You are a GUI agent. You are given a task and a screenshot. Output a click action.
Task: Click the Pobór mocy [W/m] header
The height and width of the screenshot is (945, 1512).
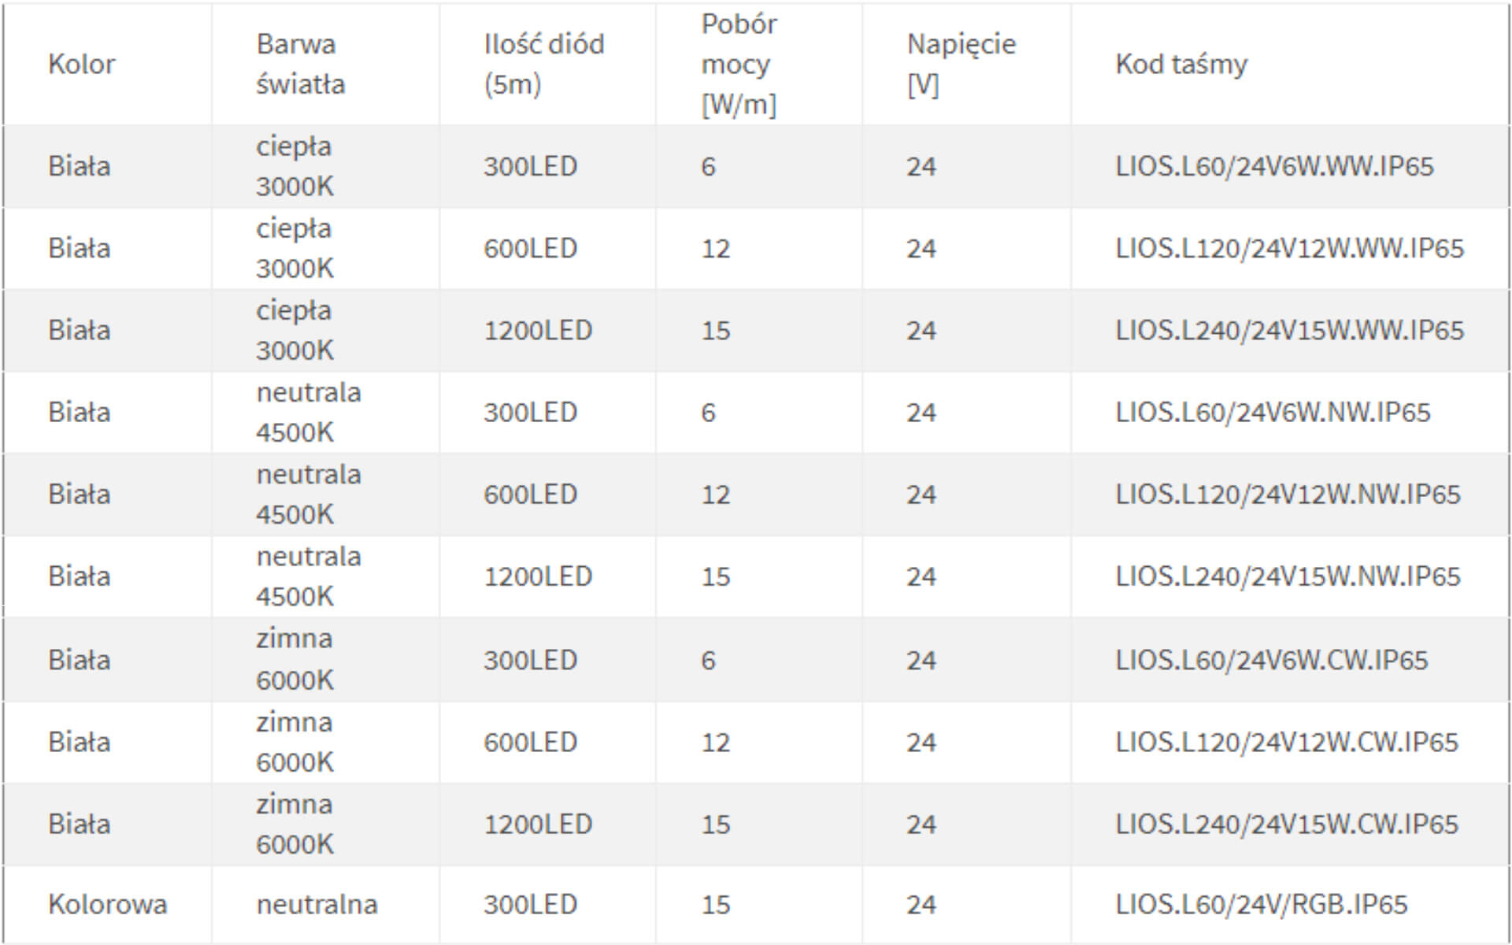click(739, 64)
